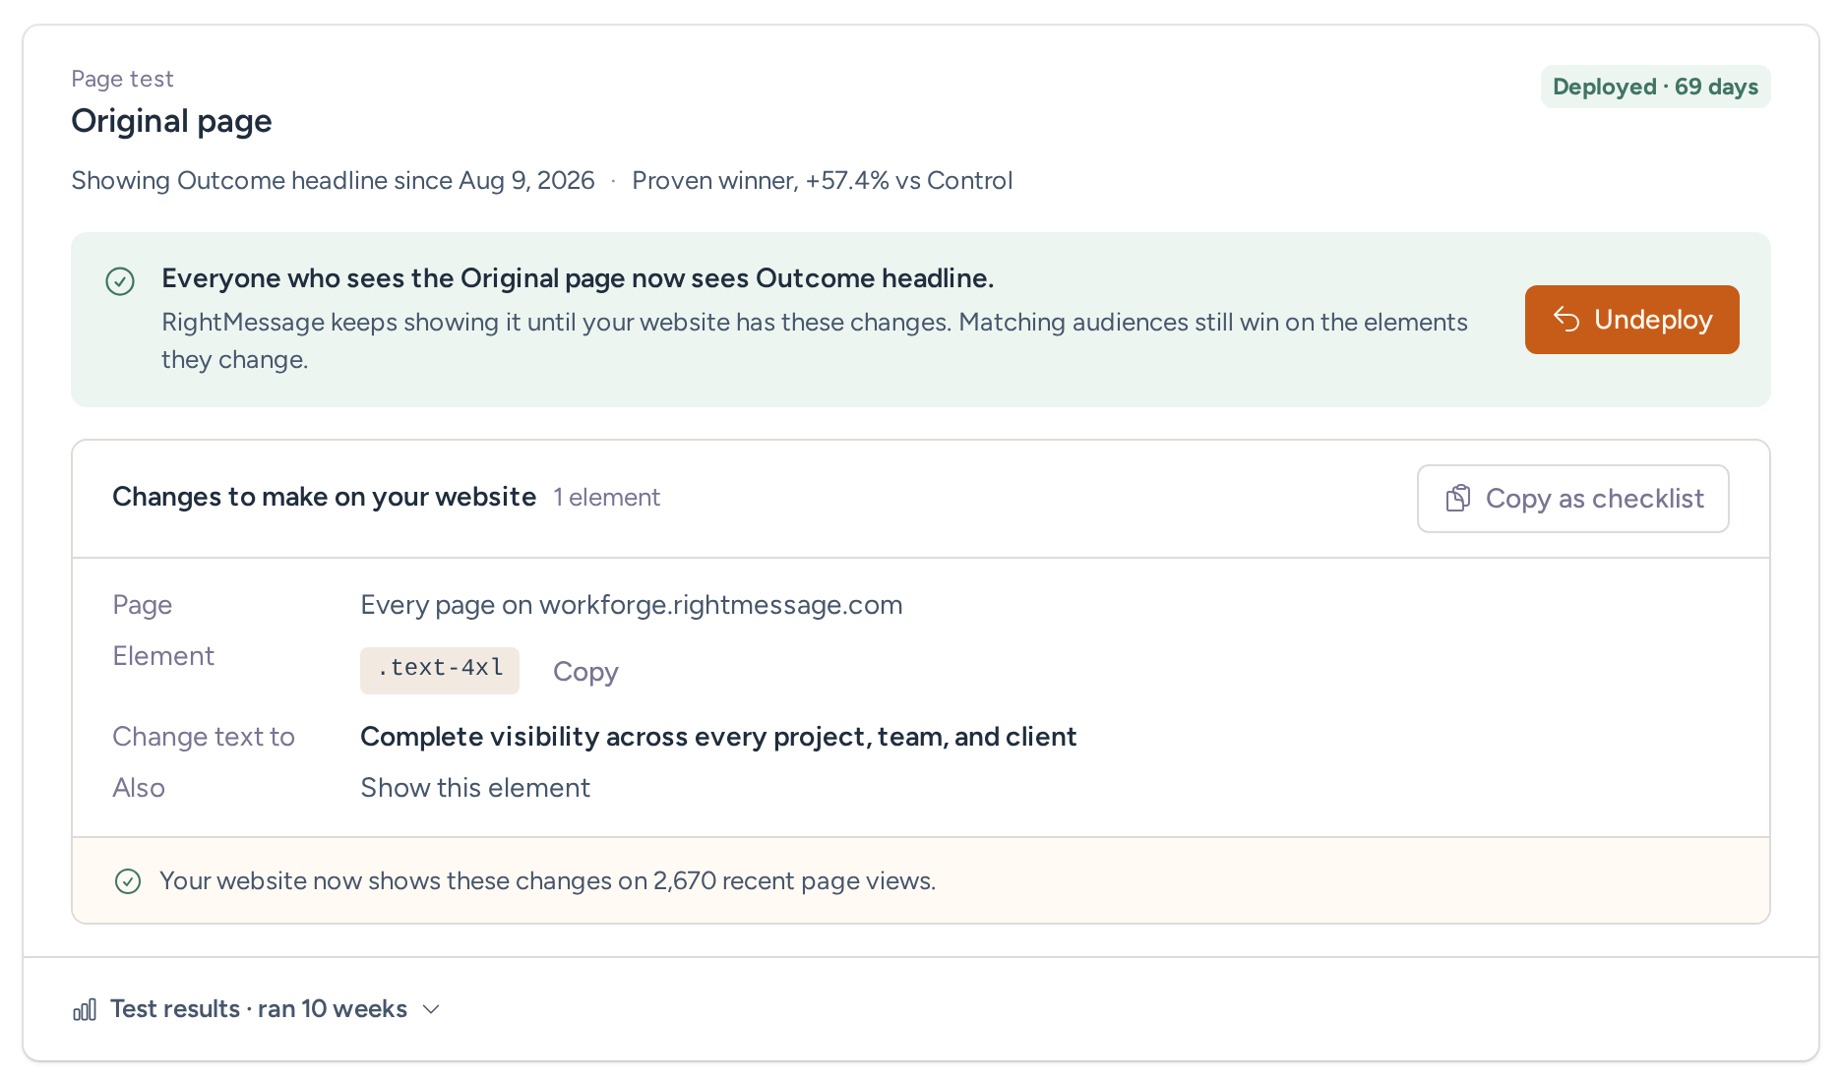
Task: Click "Proven winner, +57.4% vs Control" text
Action: click(822, 181)
